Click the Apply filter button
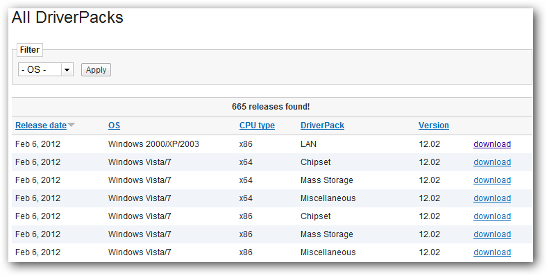The width and height of the screenshot is (547, 276). click(x=96, y=70)
